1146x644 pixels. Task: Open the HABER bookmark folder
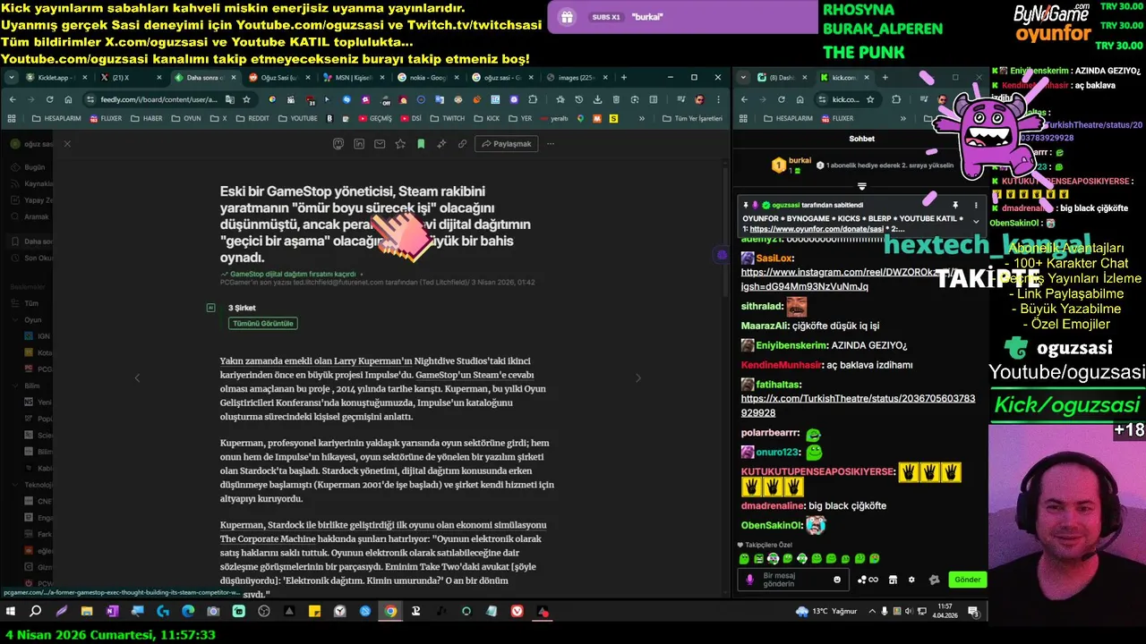[148, 118]
